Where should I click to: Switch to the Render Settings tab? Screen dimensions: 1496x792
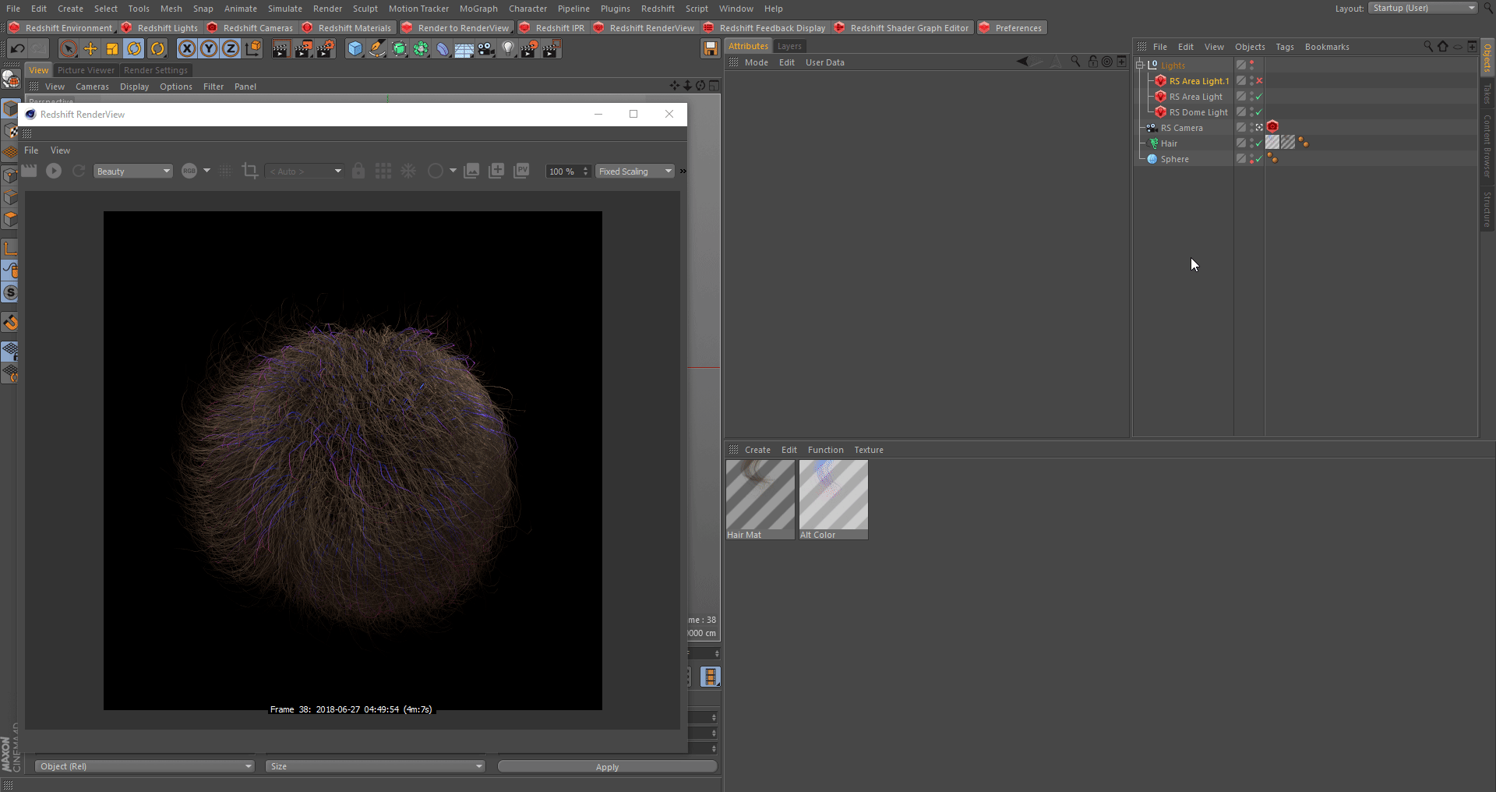coord(155,70)
